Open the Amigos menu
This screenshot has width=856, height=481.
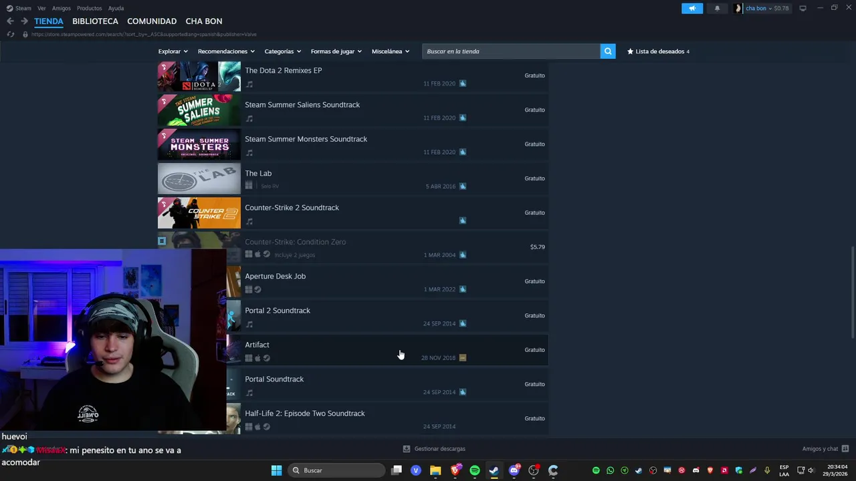61,8
